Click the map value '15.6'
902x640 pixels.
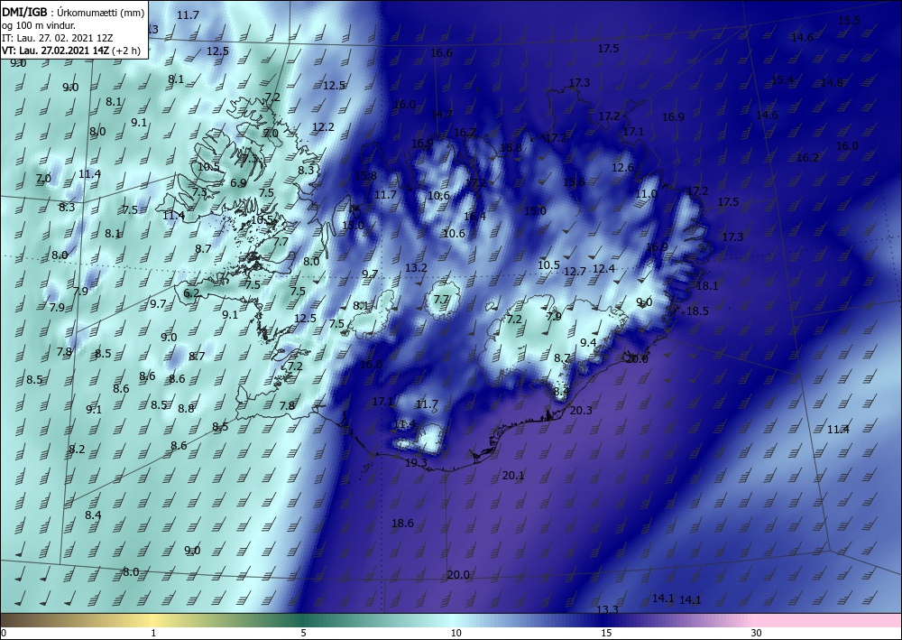(x=574, y=181)
